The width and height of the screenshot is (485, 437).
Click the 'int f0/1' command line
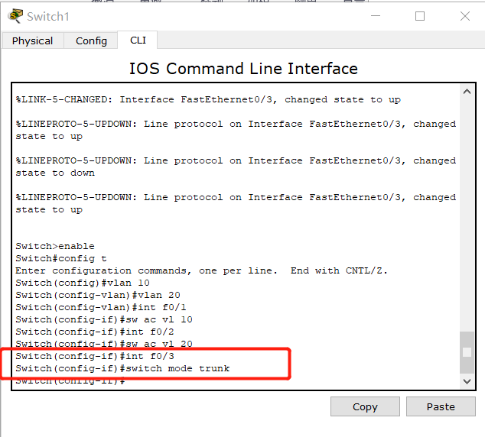[101, 307]
